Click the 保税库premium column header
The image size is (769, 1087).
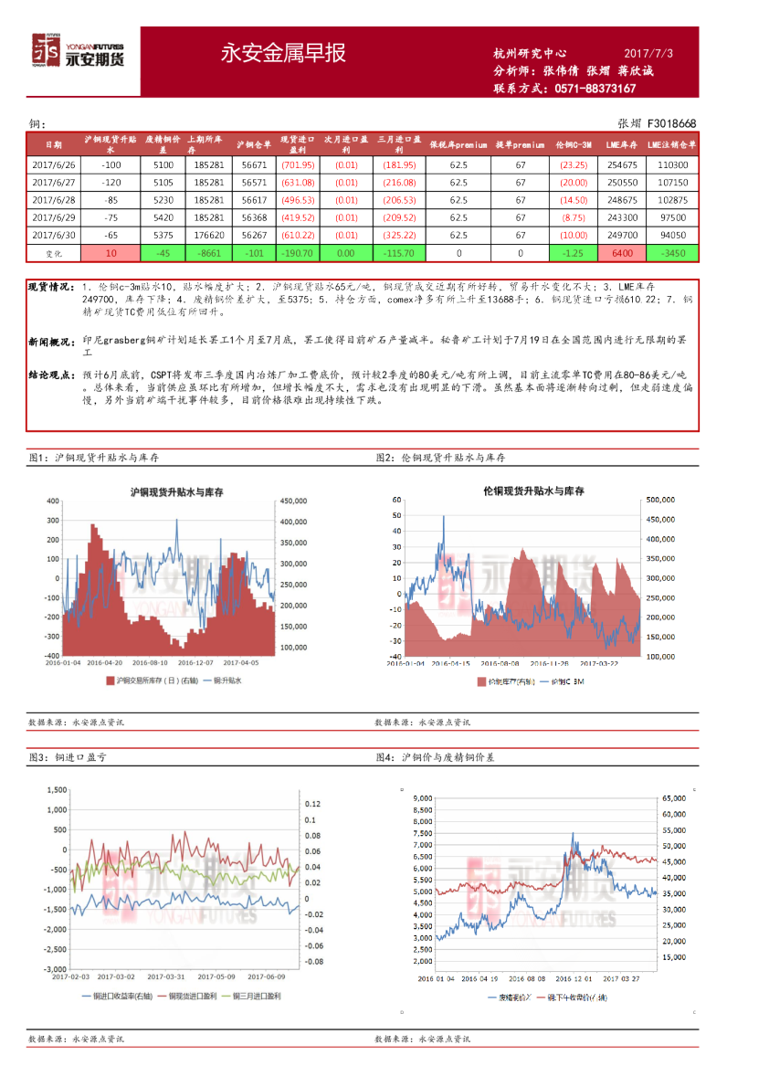tap(458, 145)
